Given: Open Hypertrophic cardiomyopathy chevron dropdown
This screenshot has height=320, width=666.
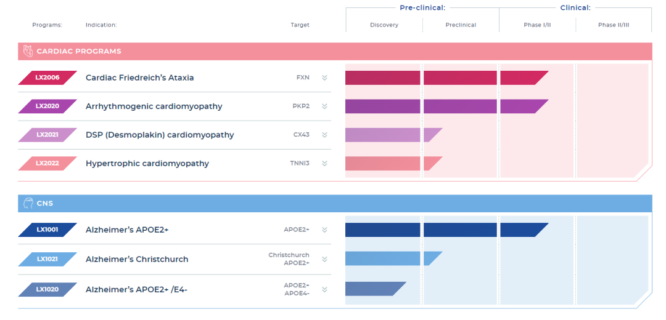Looking at the screenshot, I should pos(324,164).
